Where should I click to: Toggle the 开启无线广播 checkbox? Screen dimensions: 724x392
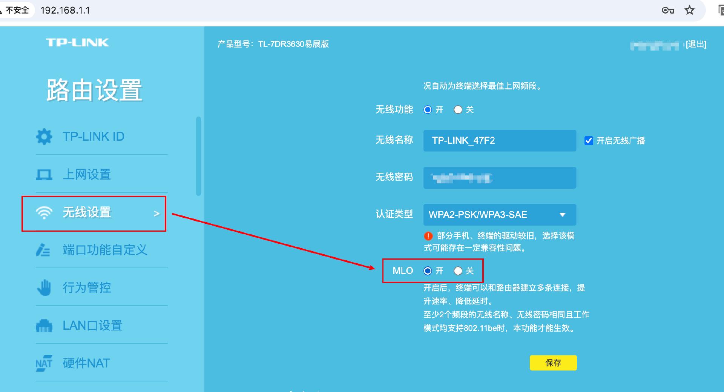pos(589,141)
